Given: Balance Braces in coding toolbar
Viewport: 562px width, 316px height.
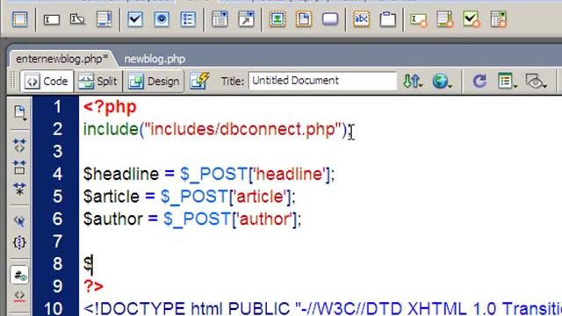Looking at the screenshot, I should [x=19, y=242].
